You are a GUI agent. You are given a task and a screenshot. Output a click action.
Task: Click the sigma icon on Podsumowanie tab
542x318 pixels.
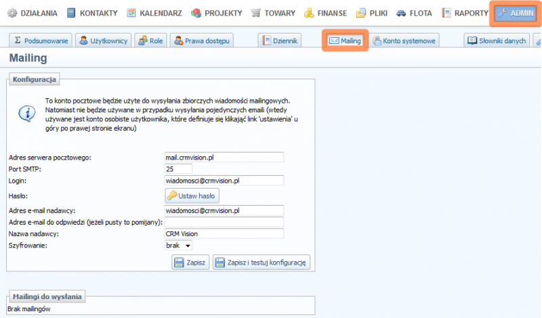coord(18,41)
